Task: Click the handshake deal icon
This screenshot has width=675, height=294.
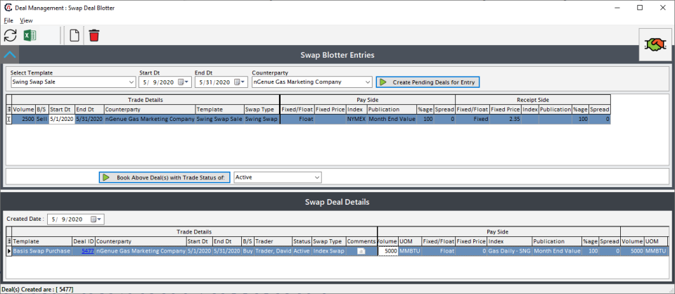Action: 655,44
